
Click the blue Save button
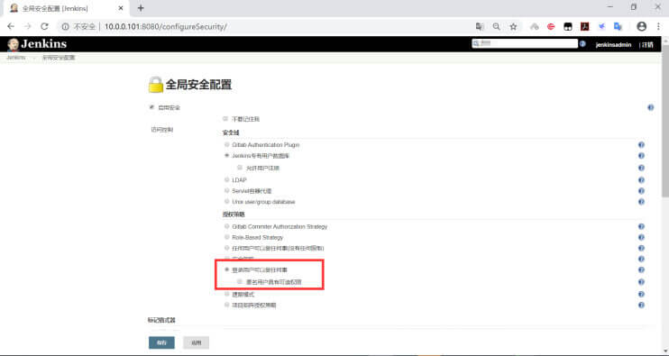(x=161, y=342)
